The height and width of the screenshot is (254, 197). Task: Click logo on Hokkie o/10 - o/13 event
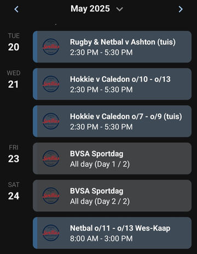click(x=51, y=84)
